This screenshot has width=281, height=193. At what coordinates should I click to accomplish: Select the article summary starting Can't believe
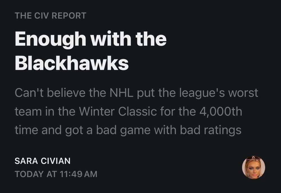(x=136, y=111)
